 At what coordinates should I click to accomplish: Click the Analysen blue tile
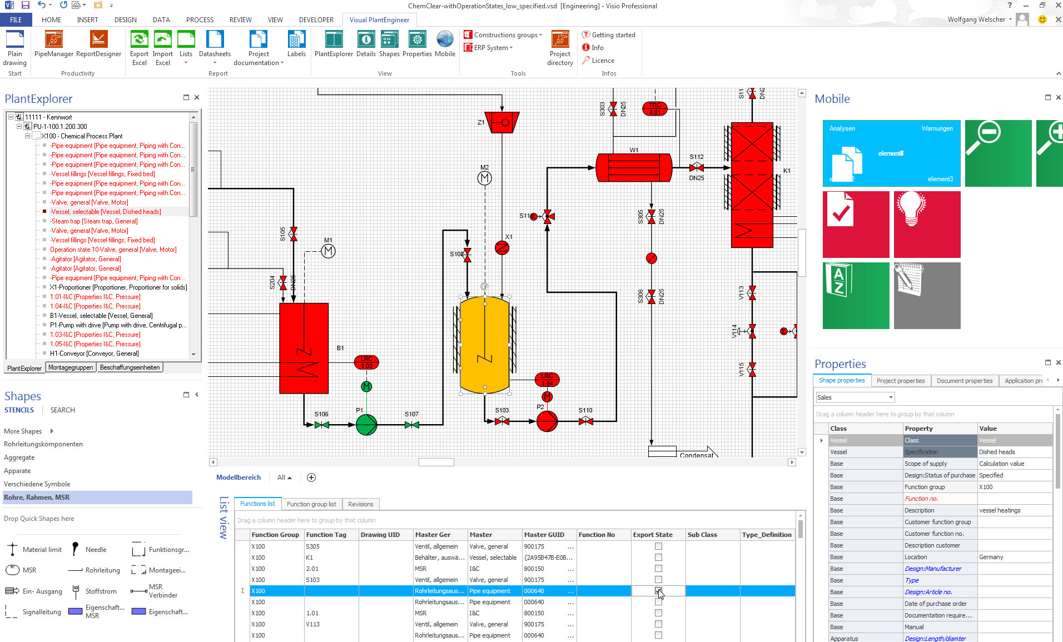(891, 153)
